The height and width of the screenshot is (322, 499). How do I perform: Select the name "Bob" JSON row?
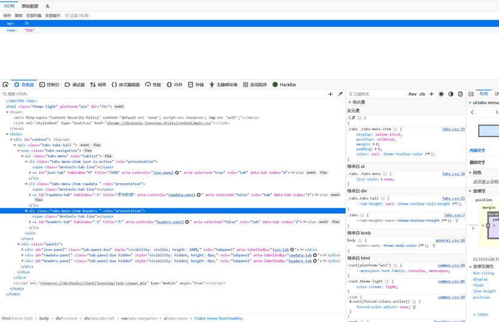249,30
